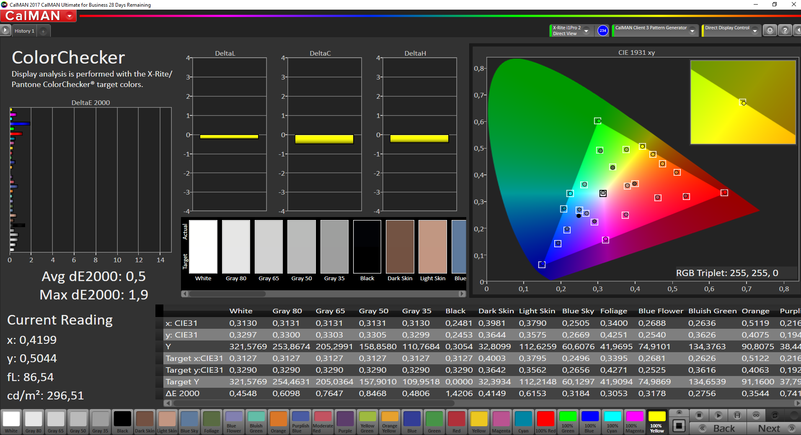Expand the left panel arrow beside History
The image size is (801, 435).
pyautogui.click(x=5, y=31)
